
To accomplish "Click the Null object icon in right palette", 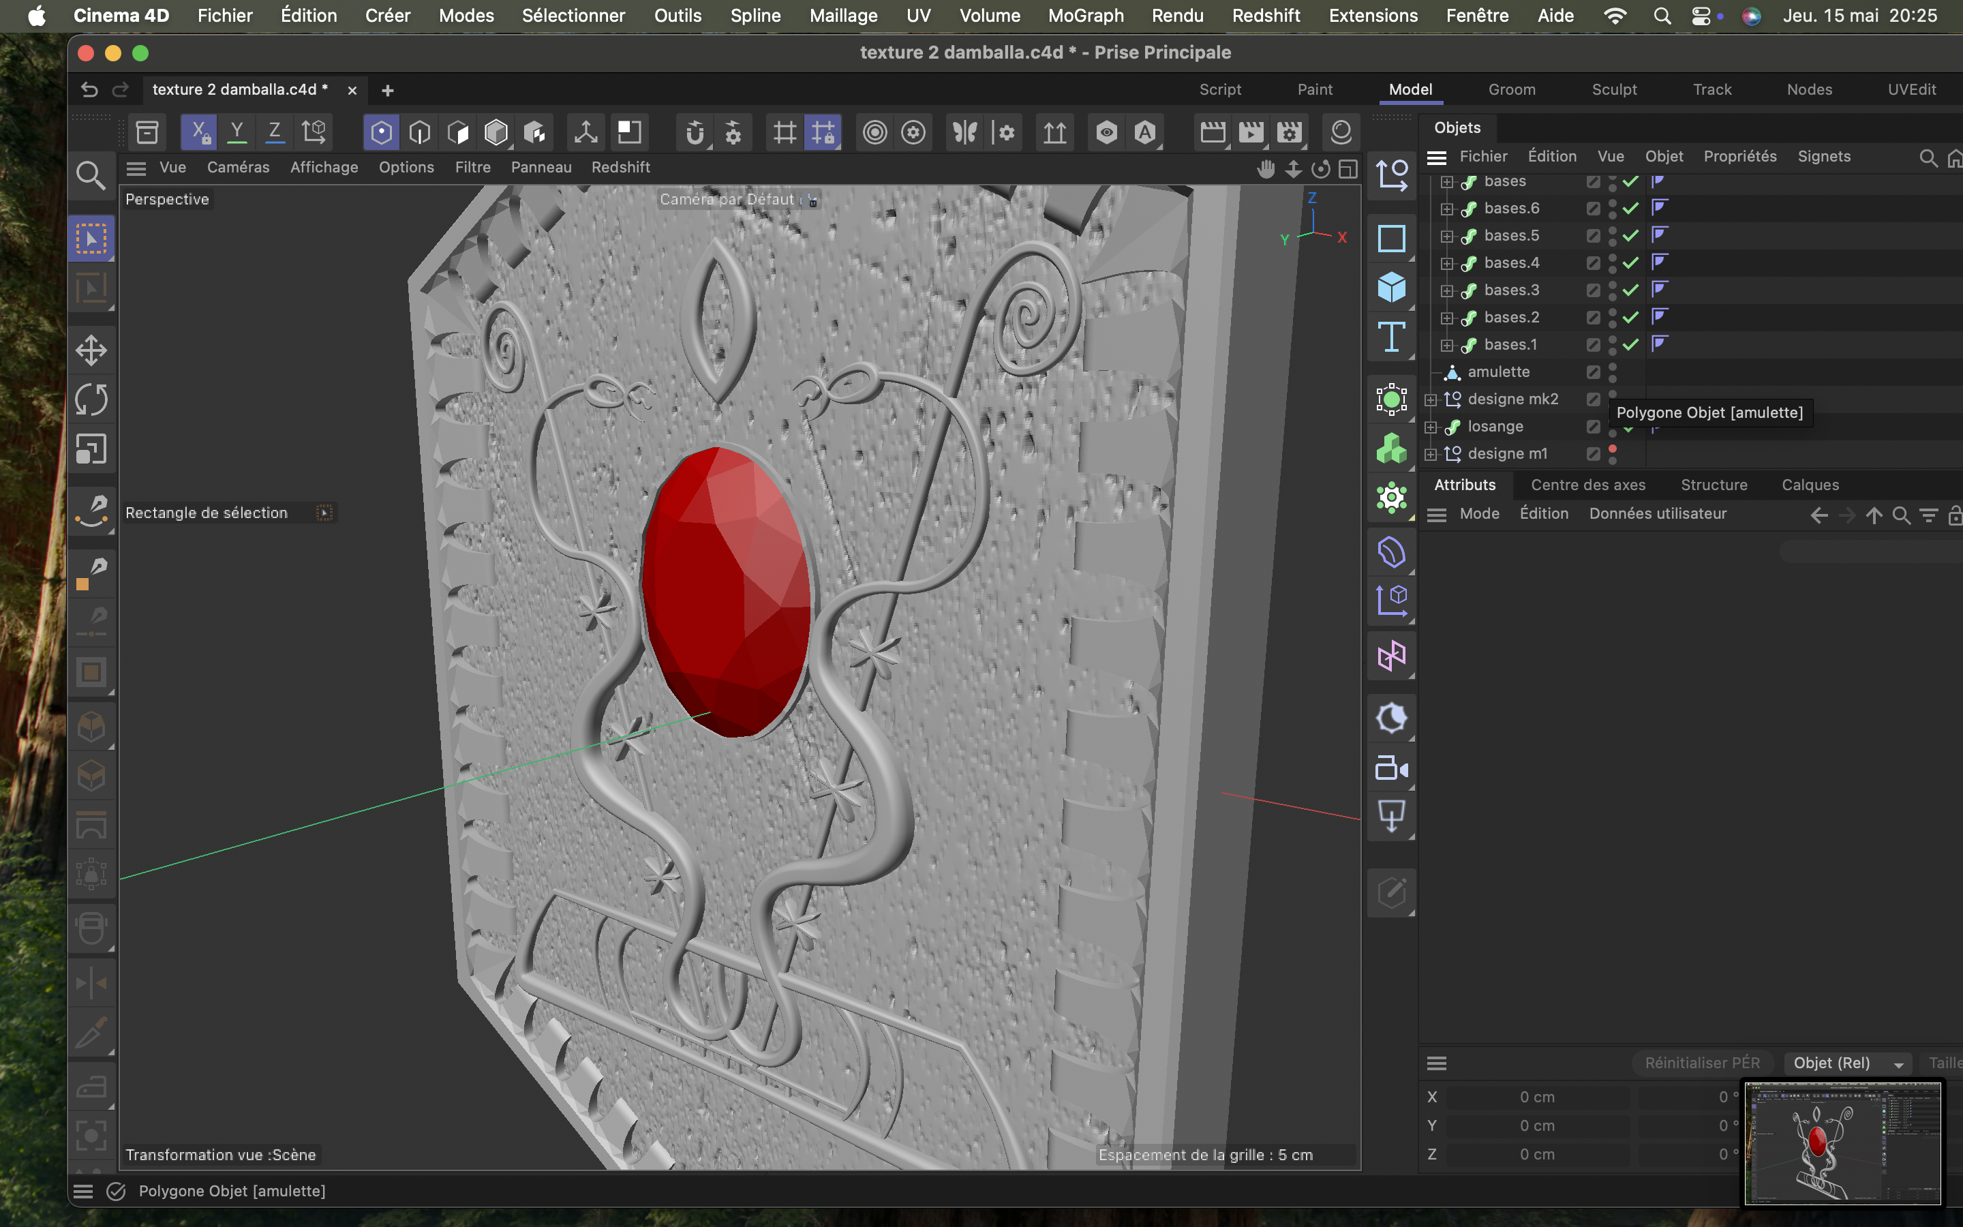I will click(1391, 174).
